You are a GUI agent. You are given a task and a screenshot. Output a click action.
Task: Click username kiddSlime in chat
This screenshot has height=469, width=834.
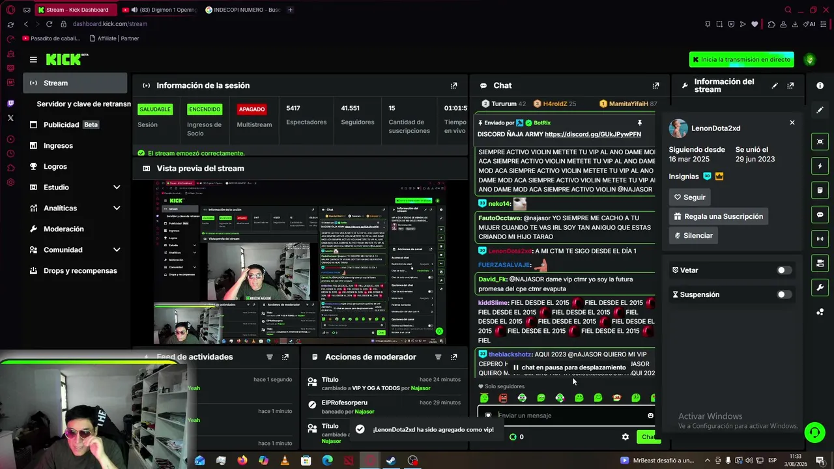493,303
